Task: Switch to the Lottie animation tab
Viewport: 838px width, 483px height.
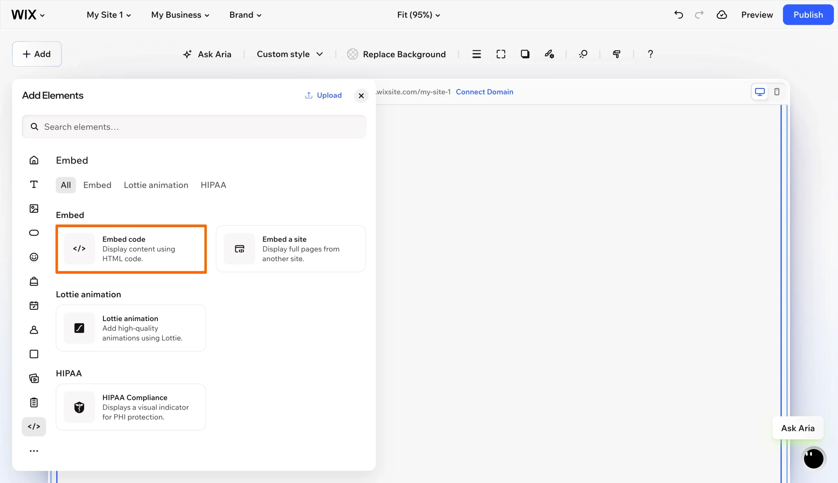Action: coord(156,185)
